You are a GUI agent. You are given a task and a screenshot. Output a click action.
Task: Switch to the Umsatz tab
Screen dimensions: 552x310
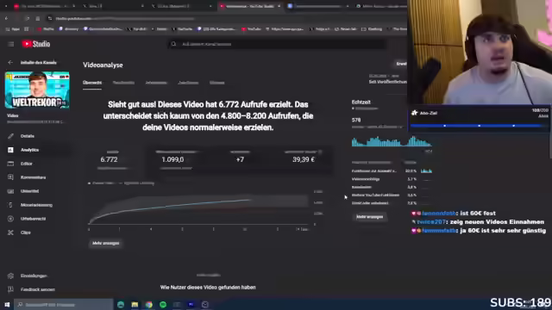[216, 83]
